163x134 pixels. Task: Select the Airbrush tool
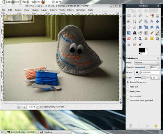point(134,39)
